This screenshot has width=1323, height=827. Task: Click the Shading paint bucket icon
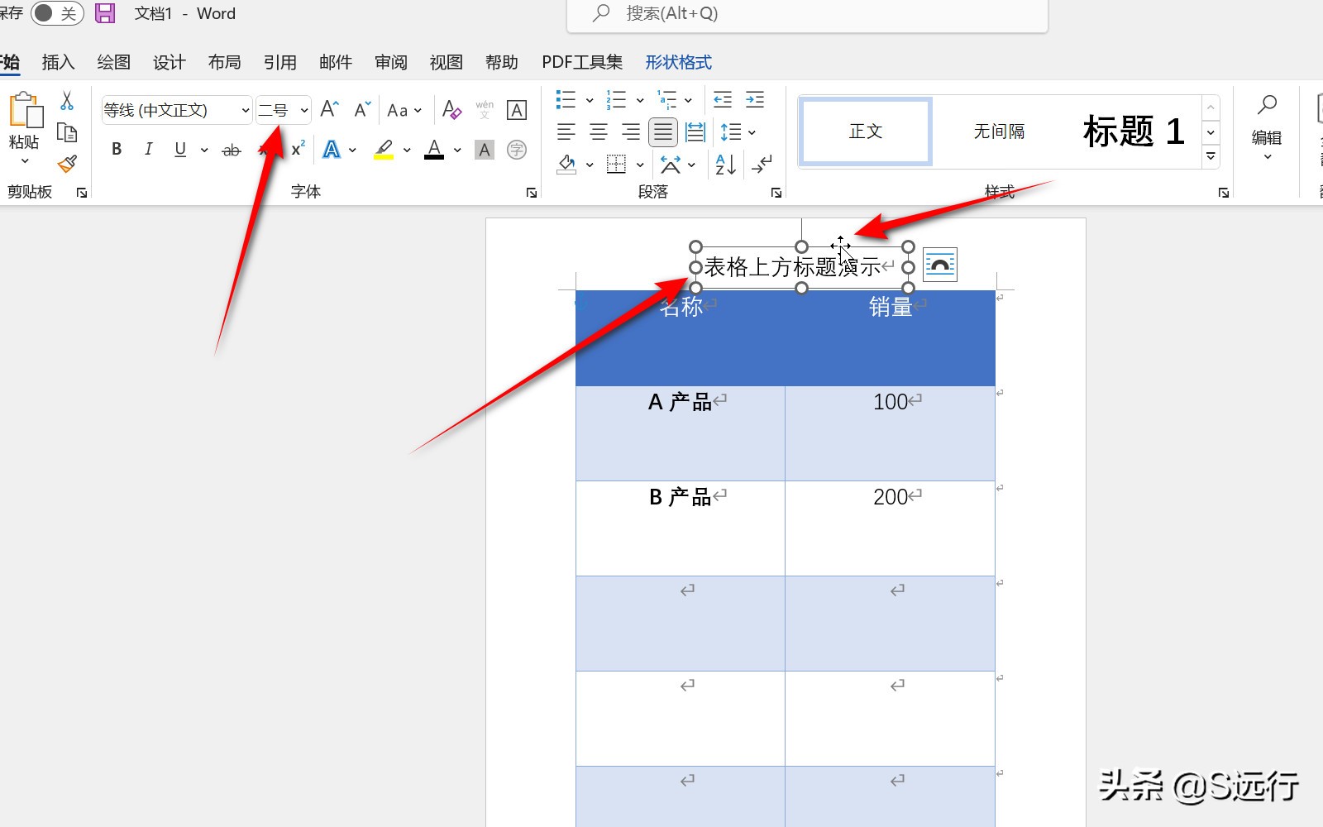pyautogui.click(x=566, y=165)
